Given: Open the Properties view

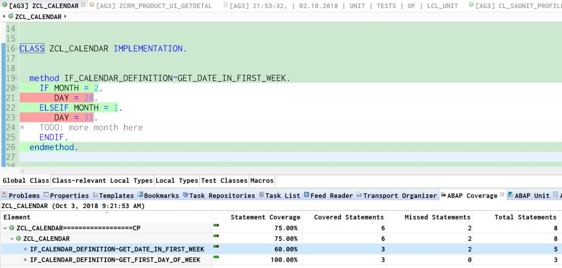Looking at the screenshot, I should (x=66, y=195).
